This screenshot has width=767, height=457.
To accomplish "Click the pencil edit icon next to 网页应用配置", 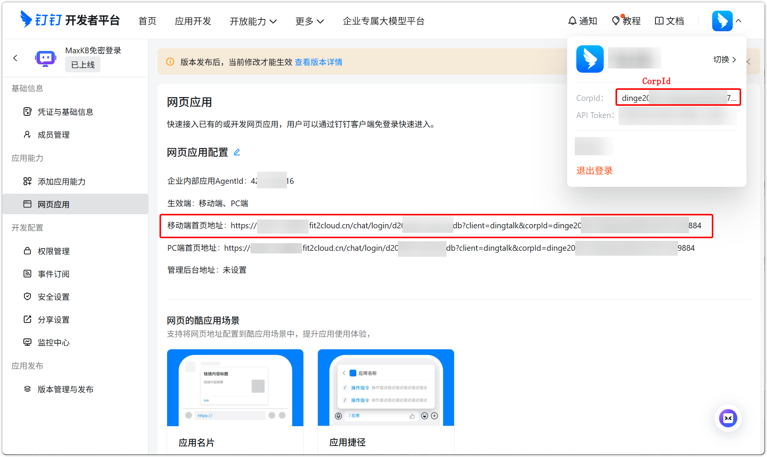I will pos(237,152).
